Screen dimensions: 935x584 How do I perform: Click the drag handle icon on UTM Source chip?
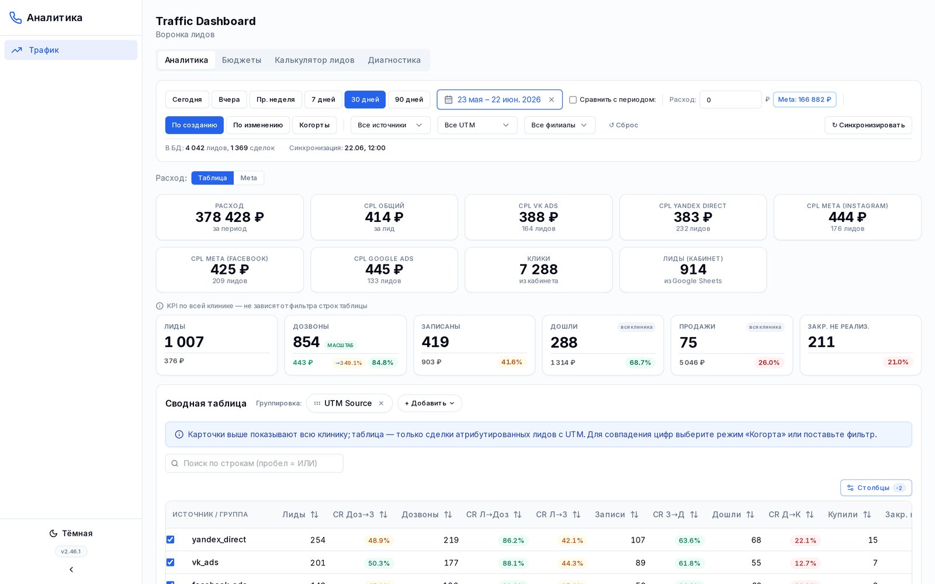[317, 404]
